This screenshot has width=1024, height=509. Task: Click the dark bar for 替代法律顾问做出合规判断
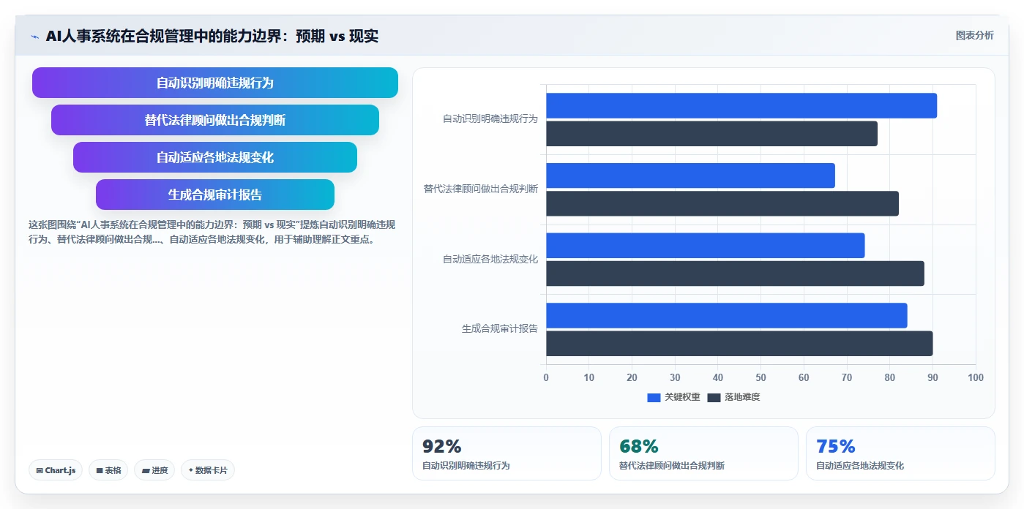coord(722,203)
